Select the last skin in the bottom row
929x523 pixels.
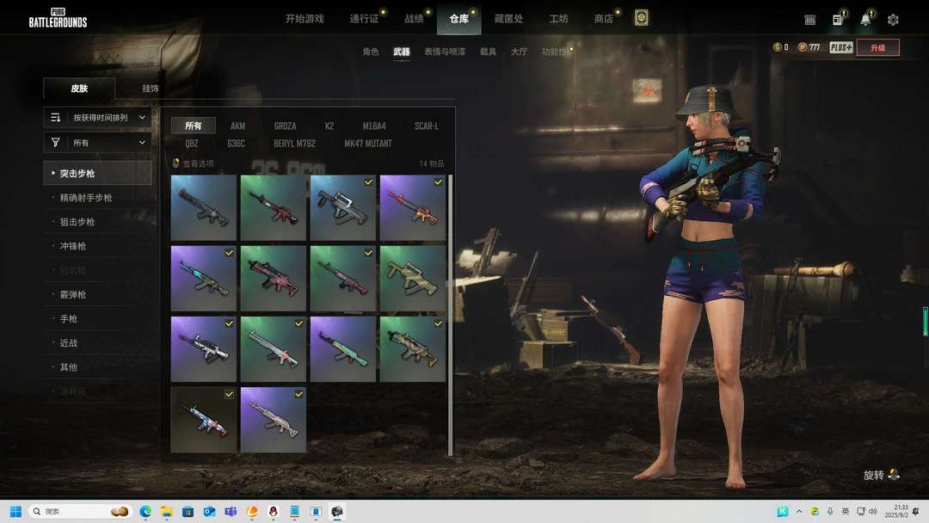click(274, 420)
